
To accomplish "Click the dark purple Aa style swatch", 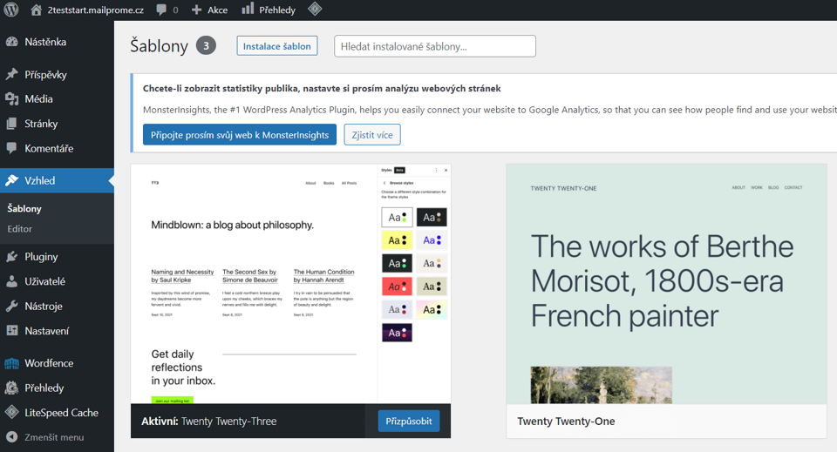I will click(x=398, y=333).
